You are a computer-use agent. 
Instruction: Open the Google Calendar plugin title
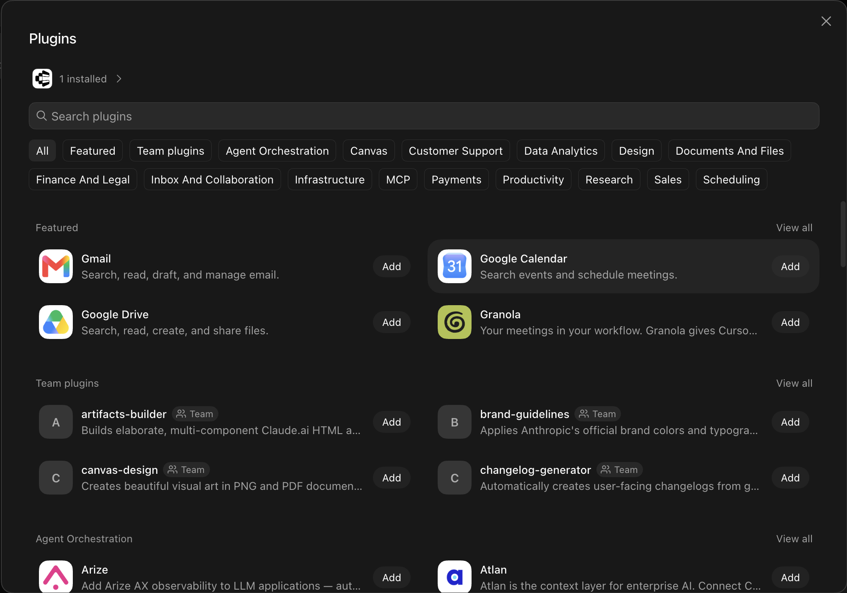(524, 259)
